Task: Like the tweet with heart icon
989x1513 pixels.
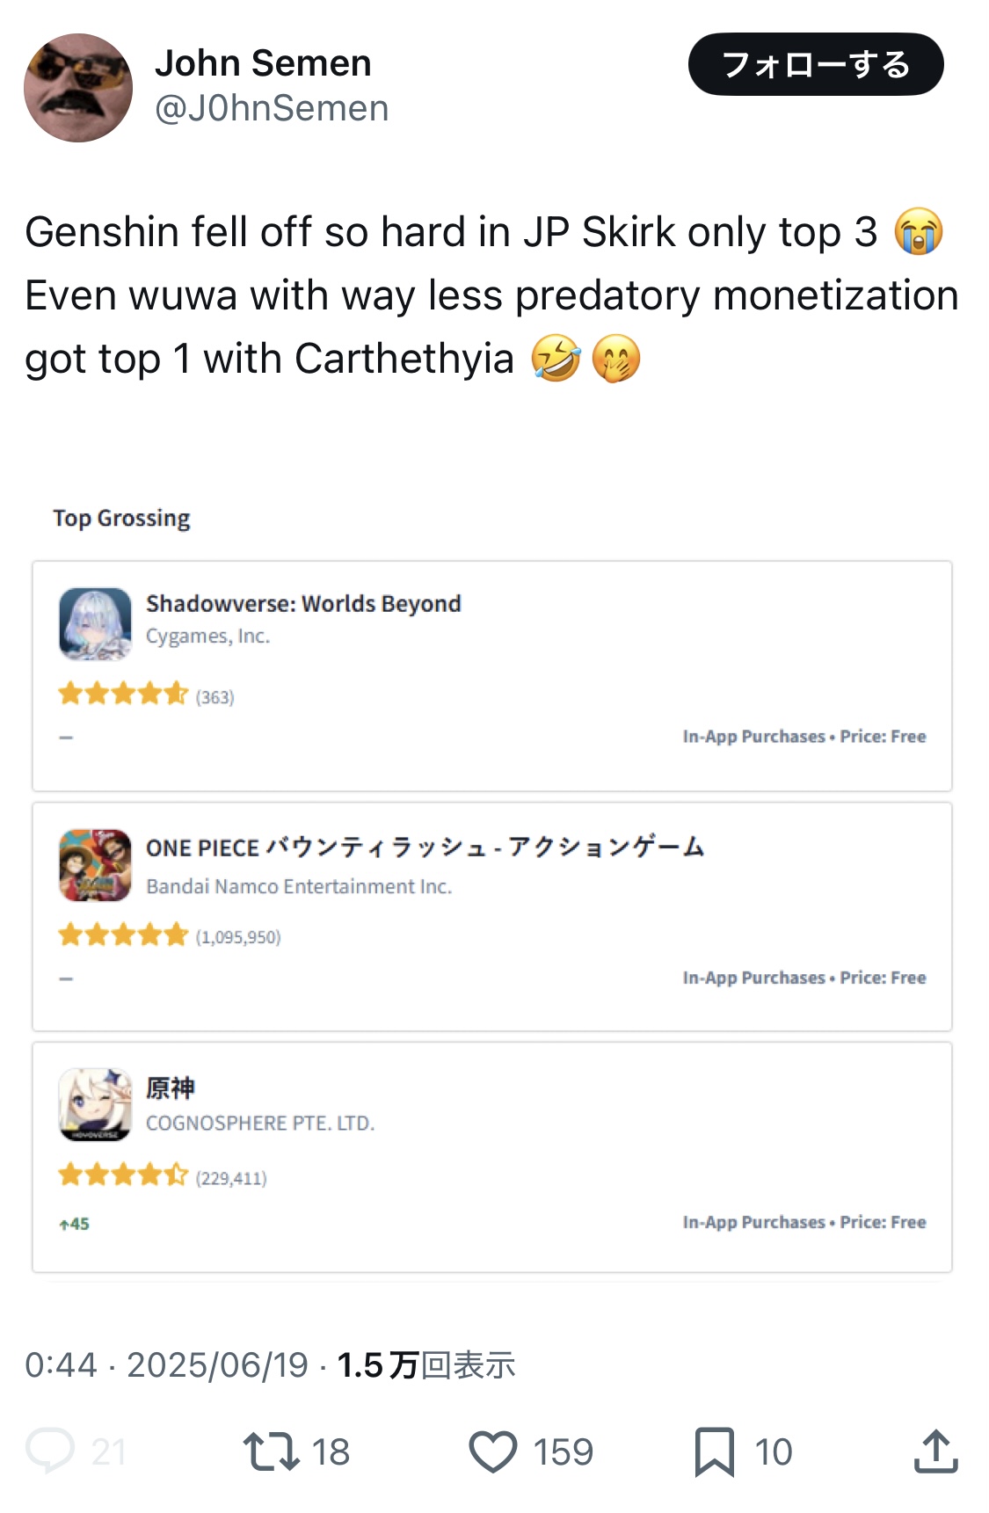Action: pyautogui.click(x=493, y=1451)
